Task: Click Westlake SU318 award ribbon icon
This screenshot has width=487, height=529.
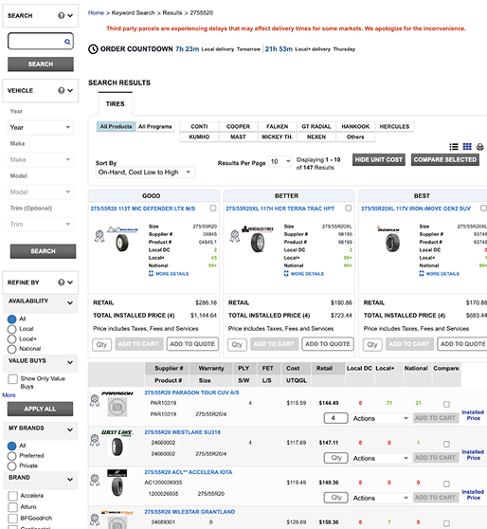Action: [x=95, y=441]
